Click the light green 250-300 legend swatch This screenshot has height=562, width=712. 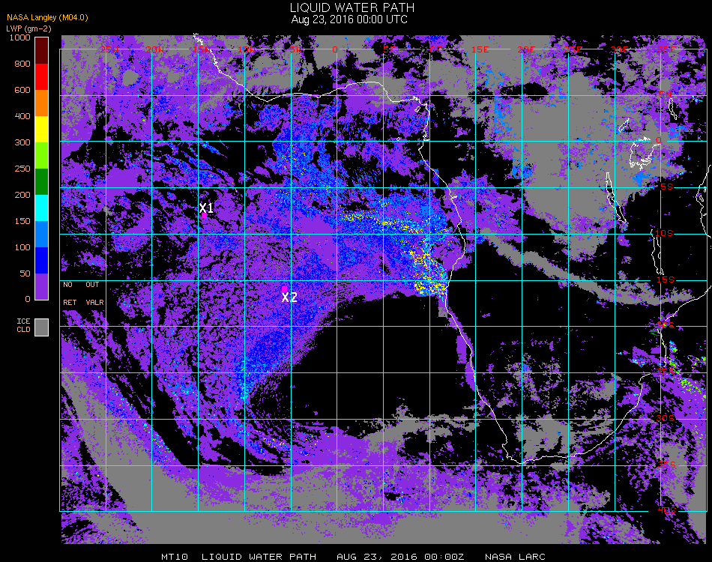[x=42, y=156]
